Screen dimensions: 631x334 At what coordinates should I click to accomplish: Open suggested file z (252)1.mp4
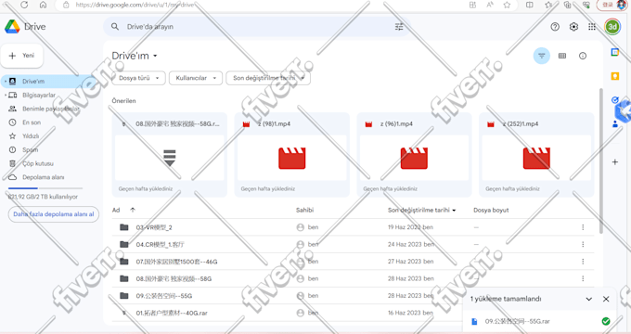(x=536, y=155)
